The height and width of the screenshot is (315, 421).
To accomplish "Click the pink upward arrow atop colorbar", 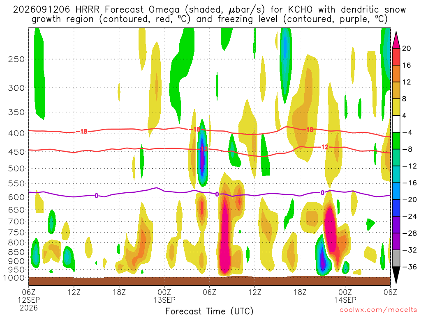I will point(396,40).
